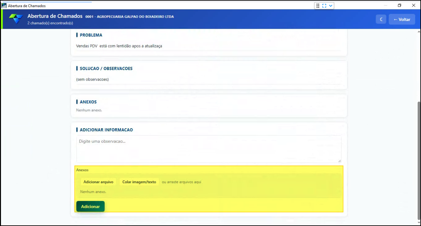Image resolution: width=421 pixels, height=226 pixels.
Task: Click the Adicionar arquivo button
Action: [x=98, y=182]
